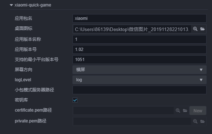Open the 屏幕方向 dropdown
Image resolution: width=212 pixels, height=134 pixels.
click(x=140, y=70)
